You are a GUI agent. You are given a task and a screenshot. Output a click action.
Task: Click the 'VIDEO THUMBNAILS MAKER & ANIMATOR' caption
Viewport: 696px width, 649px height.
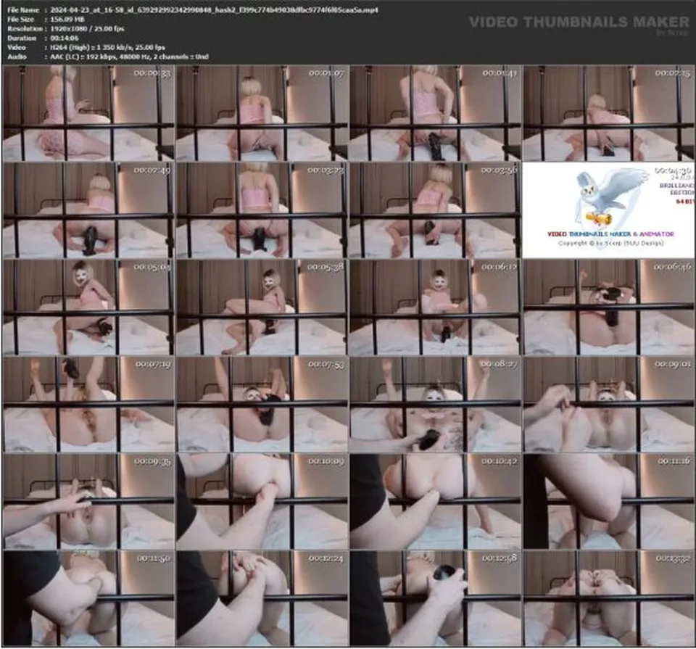[x=610, y=234]
